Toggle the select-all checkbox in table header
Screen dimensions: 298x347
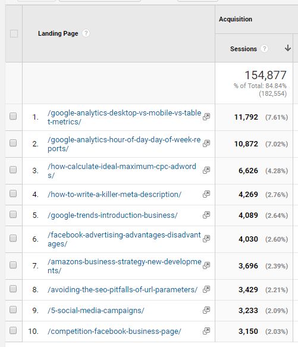(14, 34)
